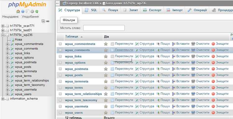Star the wpua_posts table as favorite
Screen dimensions: 233x119
[106, 75]
